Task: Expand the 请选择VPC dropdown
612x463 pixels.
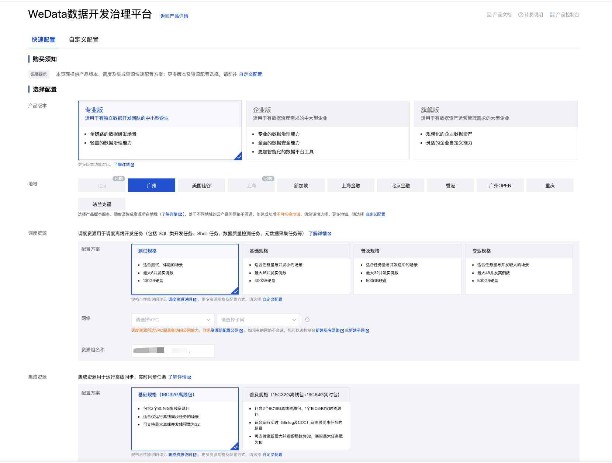Action: pyautogui.click(x=172, y=320)
